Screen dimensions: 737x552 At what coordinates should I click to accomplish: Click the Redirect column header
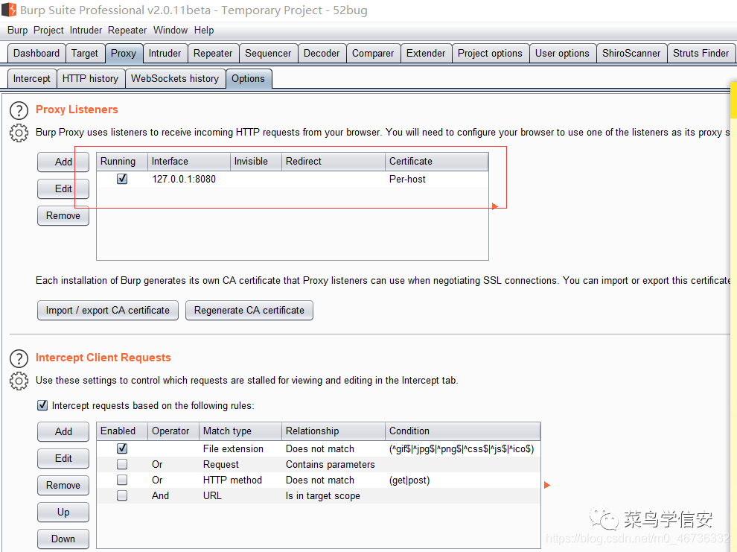[334, 161]
